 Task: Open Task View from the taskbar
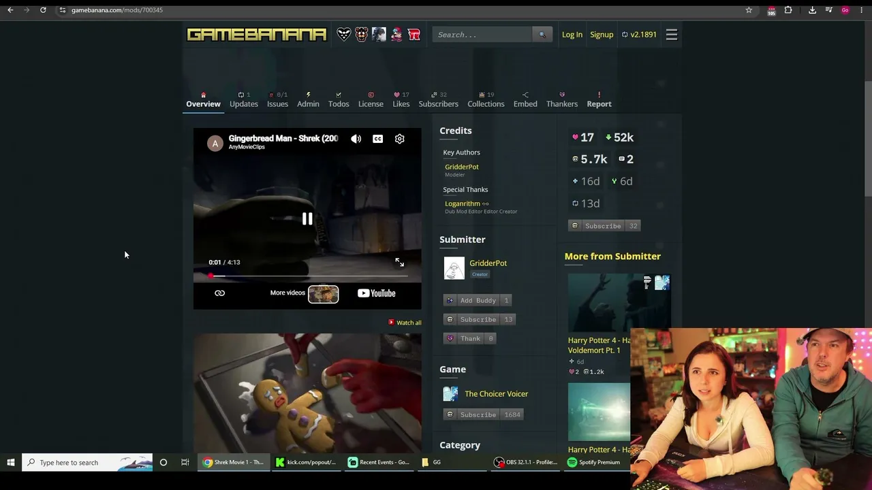click(185, 463)
